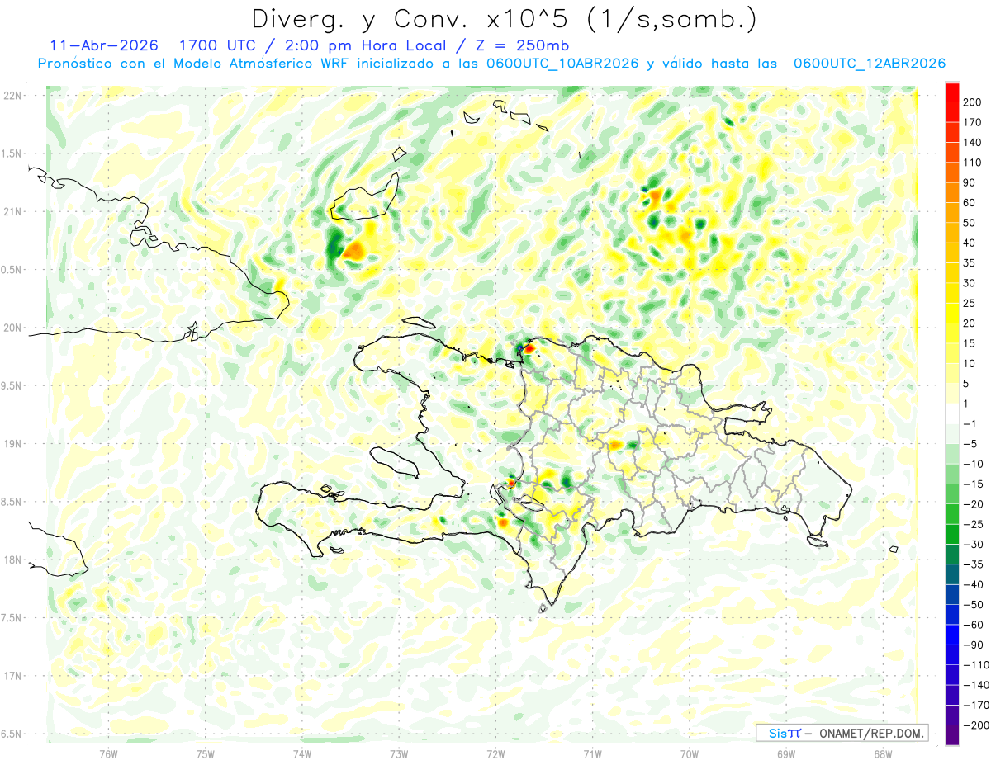The image size is (991, 765).
Task: Click the SisTT ONAMET/REP.DOM. label box
Action: pos(842,732)
